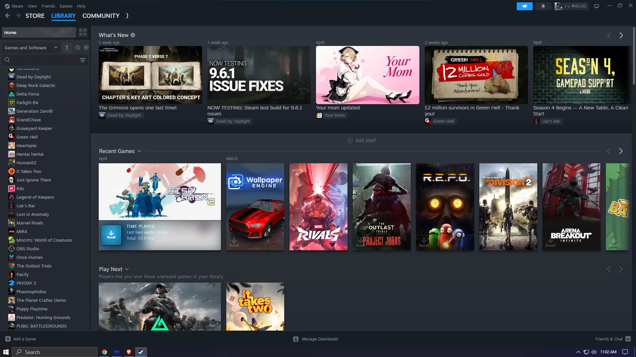Viewport: 636px width, 357px height.
Task: Open the Help menu
Action: (81, 6)
